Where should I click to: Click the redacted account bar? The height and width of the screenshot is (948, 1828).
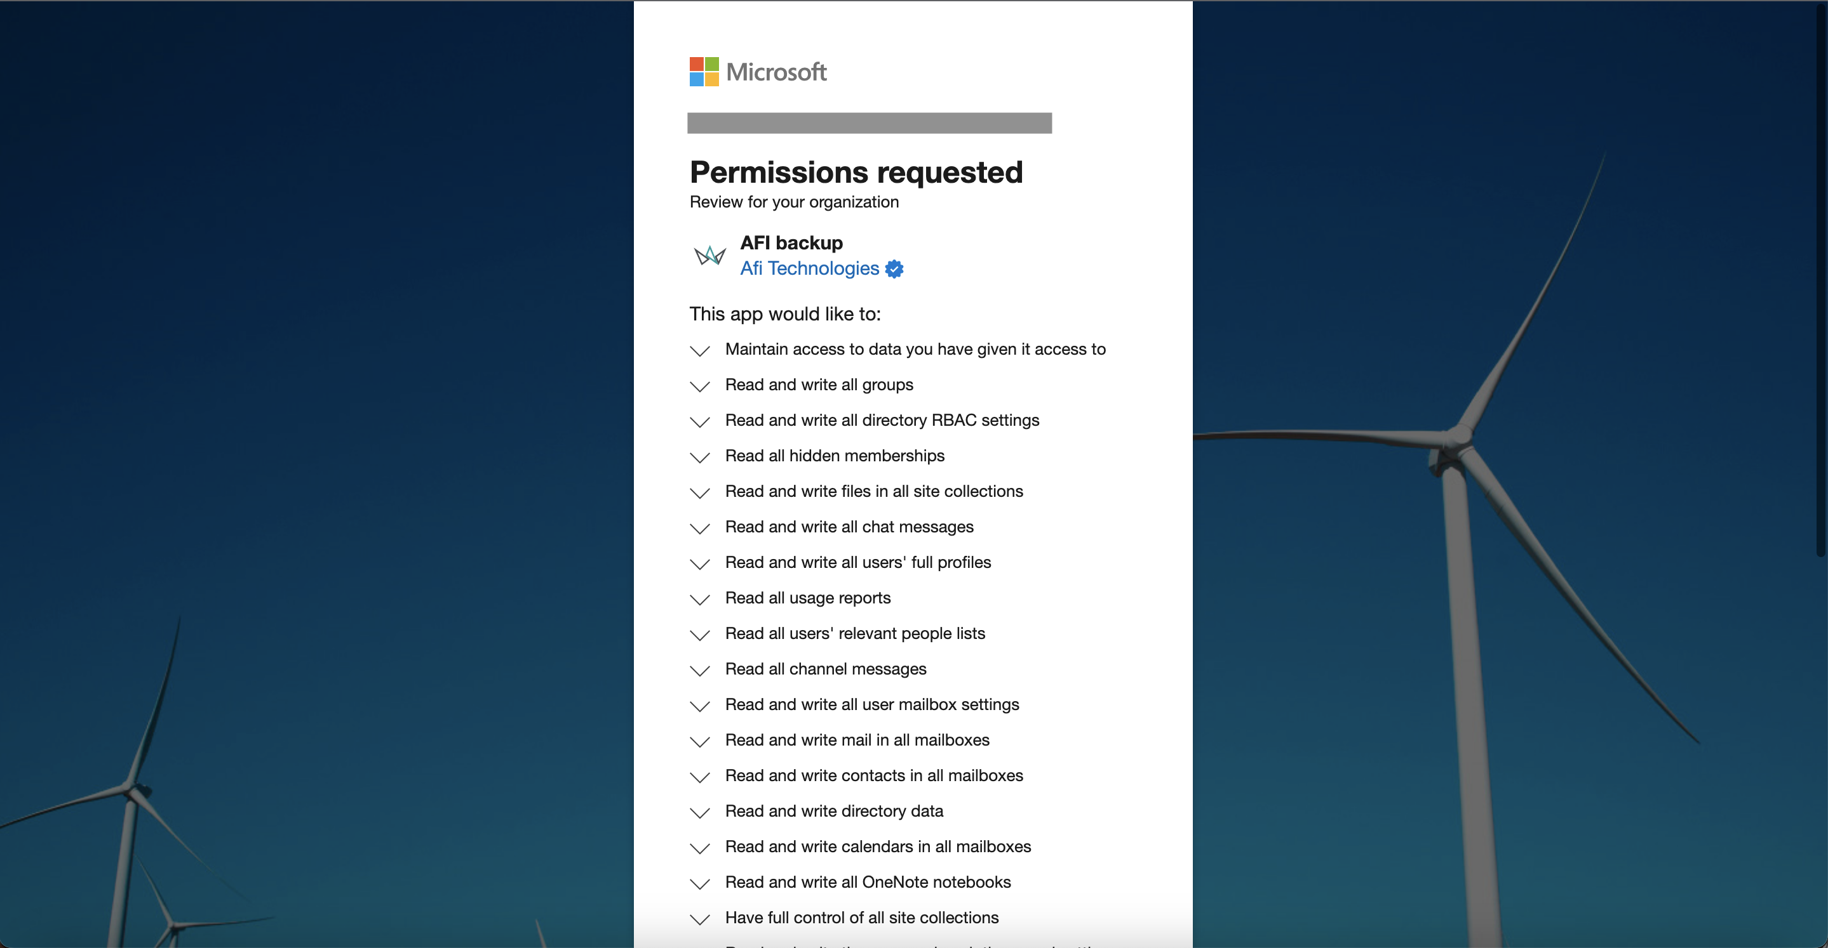[x=870, y=122]
